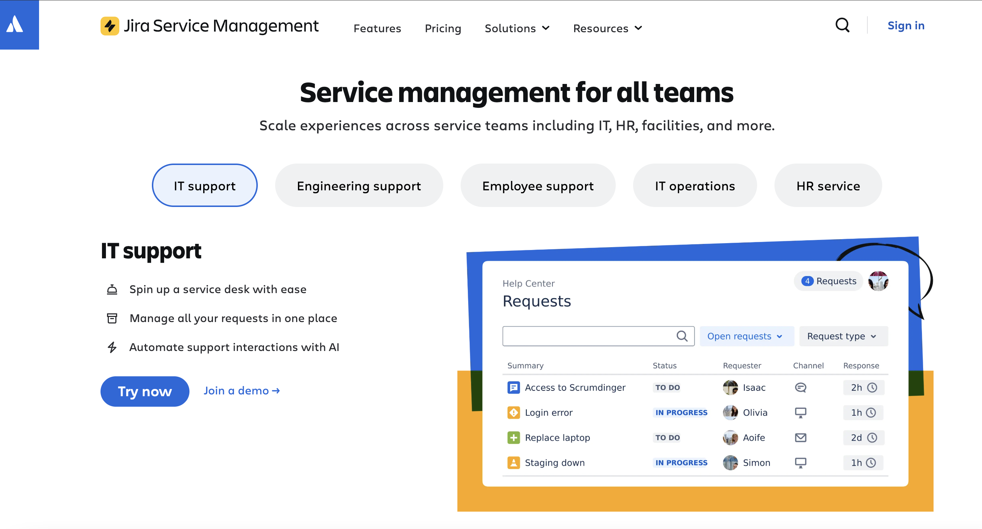Image resolution: width=982 pixels, height=529 pixels.
Task: Click the 4 Requests badge button
Action: tap(828, 281)
